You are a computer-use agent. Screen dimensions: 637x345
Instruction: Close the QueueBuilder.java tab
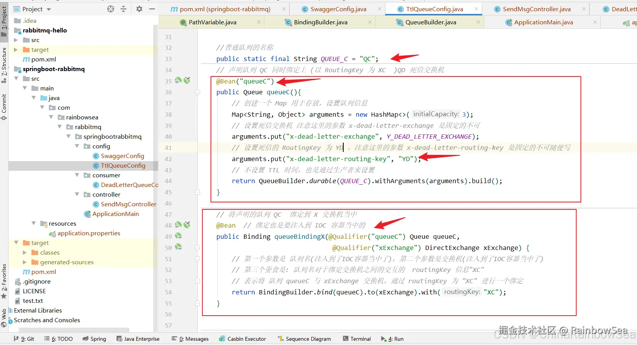[478, 22]
